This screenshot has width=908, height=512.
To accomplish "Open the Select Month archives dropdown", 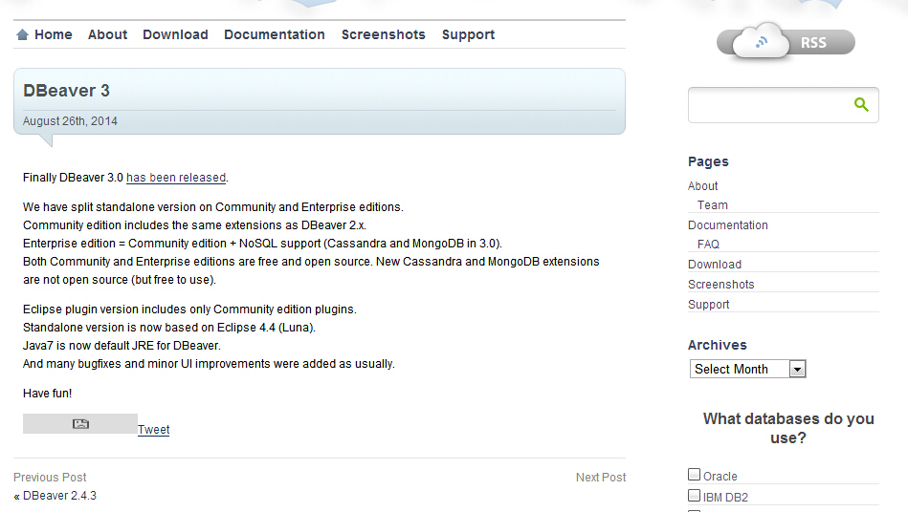I will tap(748, 369).
